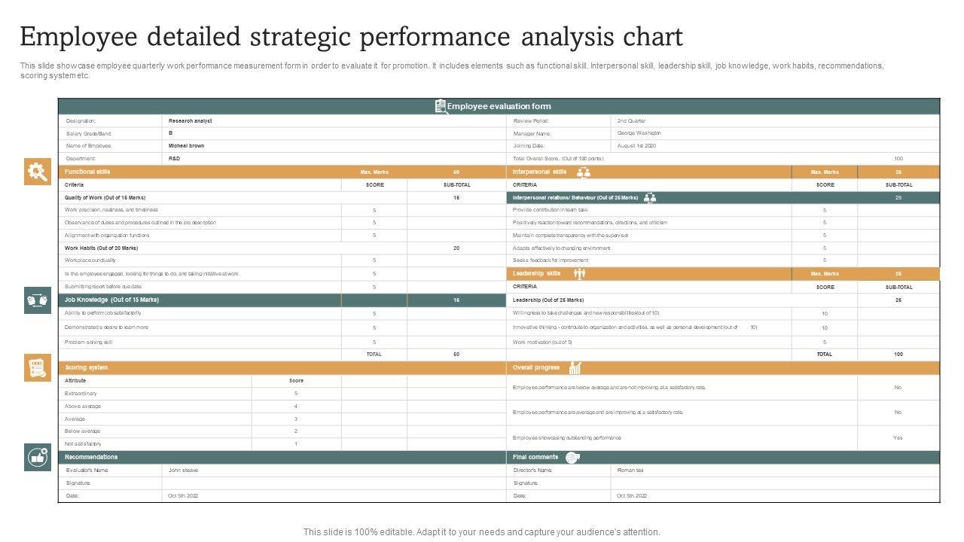
Task: Select the Scoring system section header
Action: [86, 367]
